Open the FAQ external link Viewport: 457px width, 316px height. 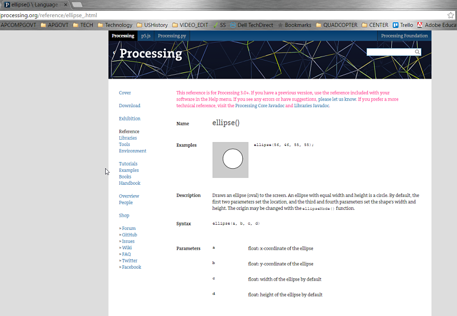click(126, 254)
